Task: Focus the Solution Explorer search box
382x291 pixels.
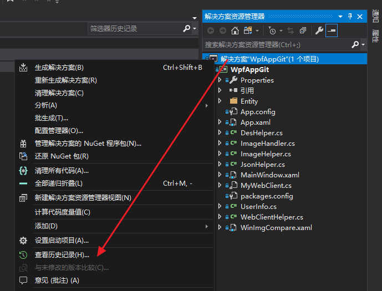Action: pyautogui.click(x=277, y=45)
